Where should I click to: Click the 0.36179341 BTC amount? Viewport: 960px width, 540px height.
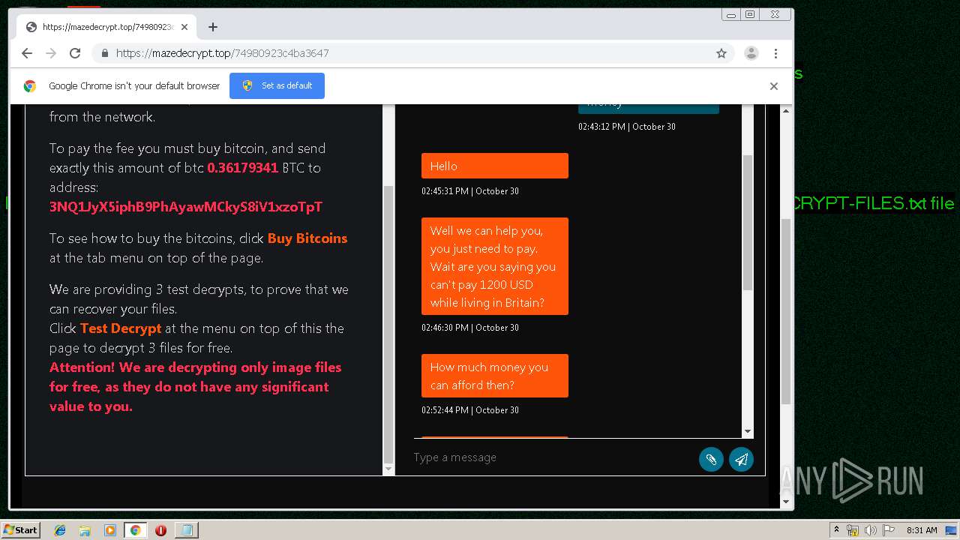pyautogui.click(x=243, y=168)
